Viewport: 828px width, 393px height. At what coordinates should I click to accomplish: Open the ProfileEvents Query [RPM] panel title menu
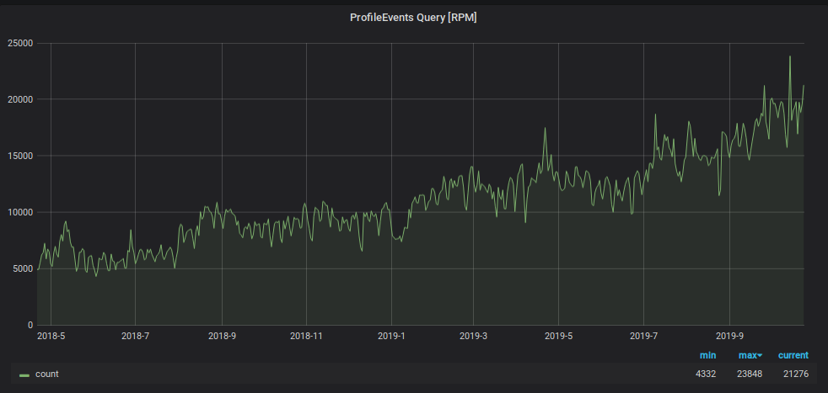(413, 18)
